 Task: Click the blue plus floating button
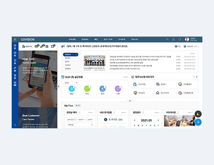coord(198,122)
